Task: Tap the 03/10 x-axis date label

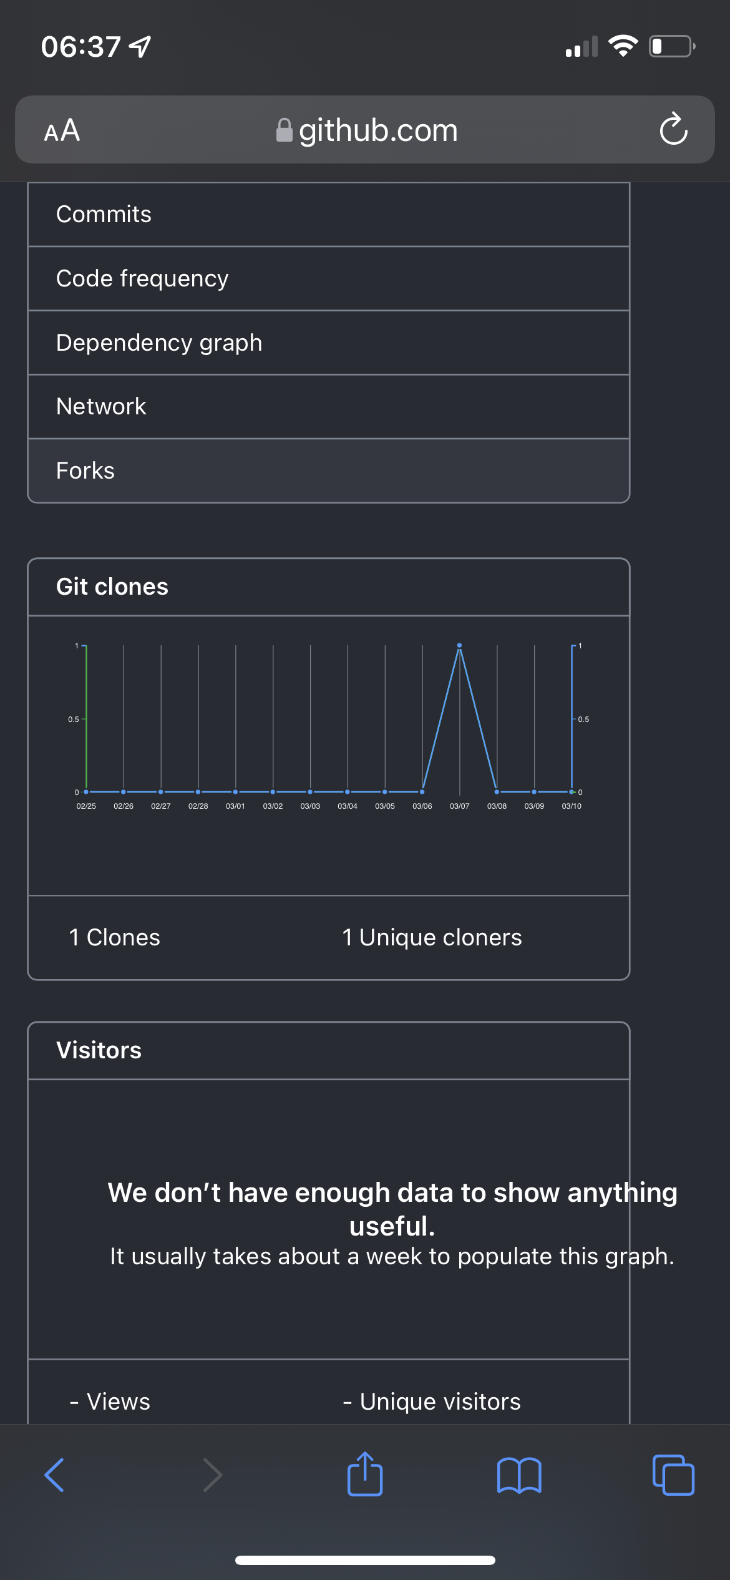Action: [572, 806]
